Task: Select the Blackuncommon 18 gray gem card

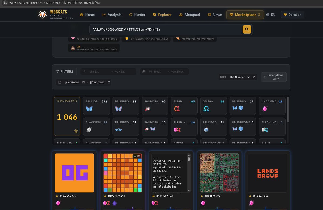Action: coord(96,126)
